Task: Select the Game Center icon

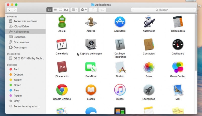Action: [178, 67]
